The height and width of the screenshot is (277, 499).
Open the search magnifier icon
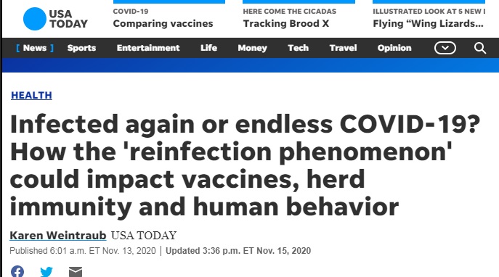pyautogui.click(x=480, y=48)
